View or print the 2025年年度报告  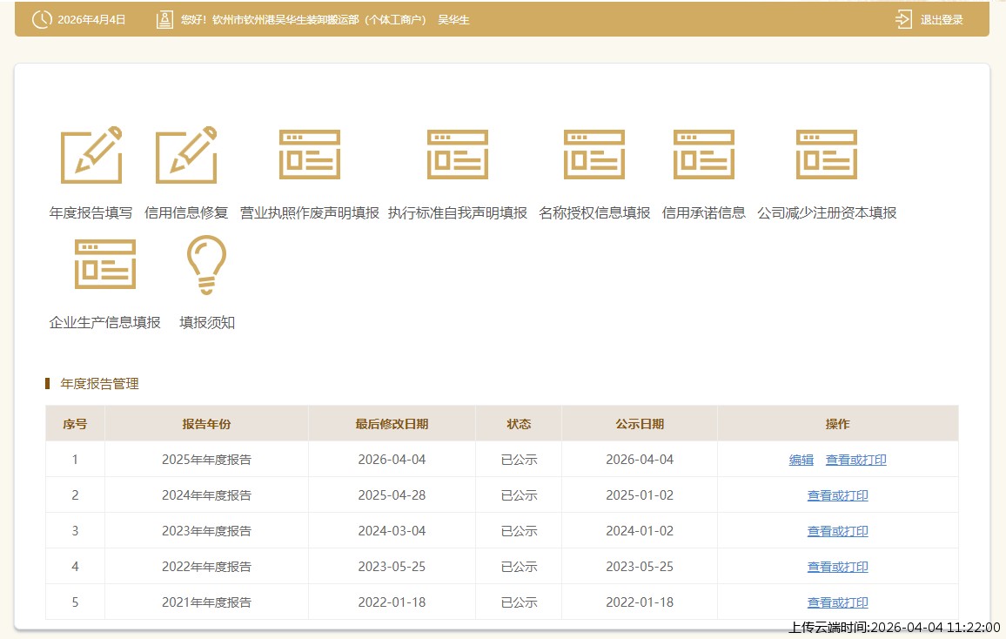click(x=856, y=460)
